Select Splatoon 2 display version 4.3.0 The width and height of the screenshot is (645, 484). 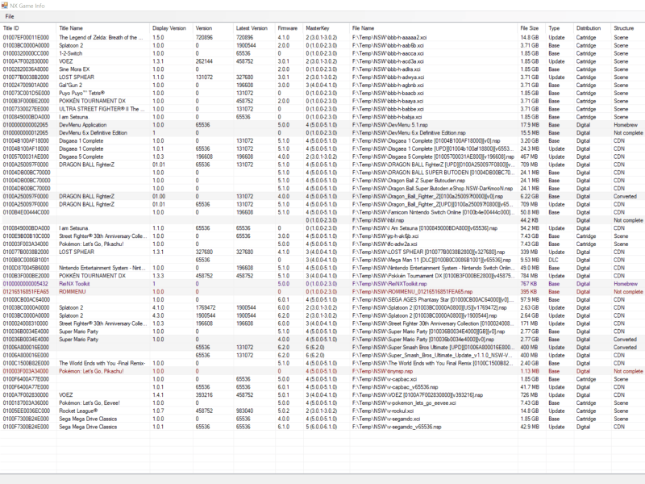pos(158,315)
